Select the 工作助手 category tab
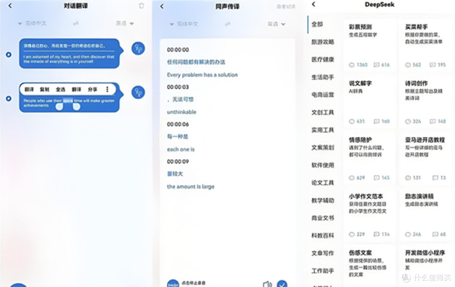Image resolution: width=455 pixels, height=287 pixels. click(x=323, y=271)
